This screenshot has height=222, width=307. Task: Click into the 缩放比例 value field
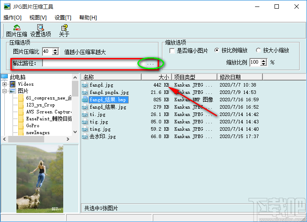(255, 62)
